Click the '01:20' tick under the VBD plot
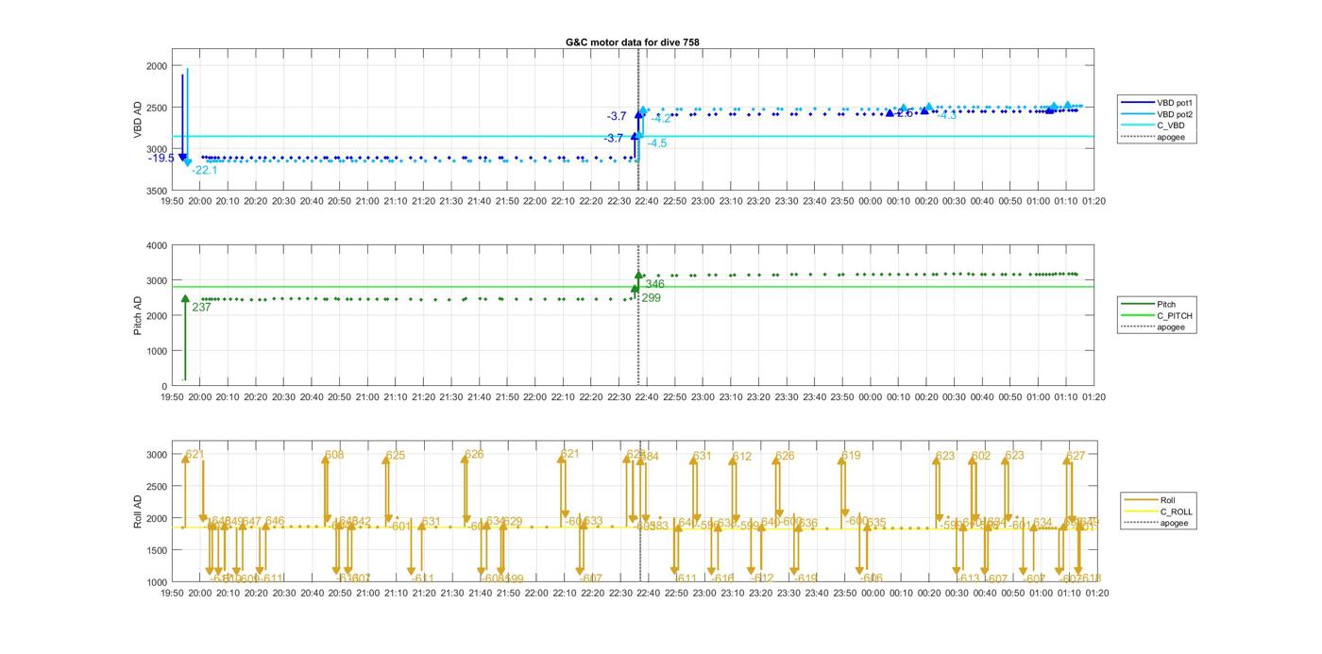The width and height of the screenshot is (1322, 654). tap(1094, 201)
